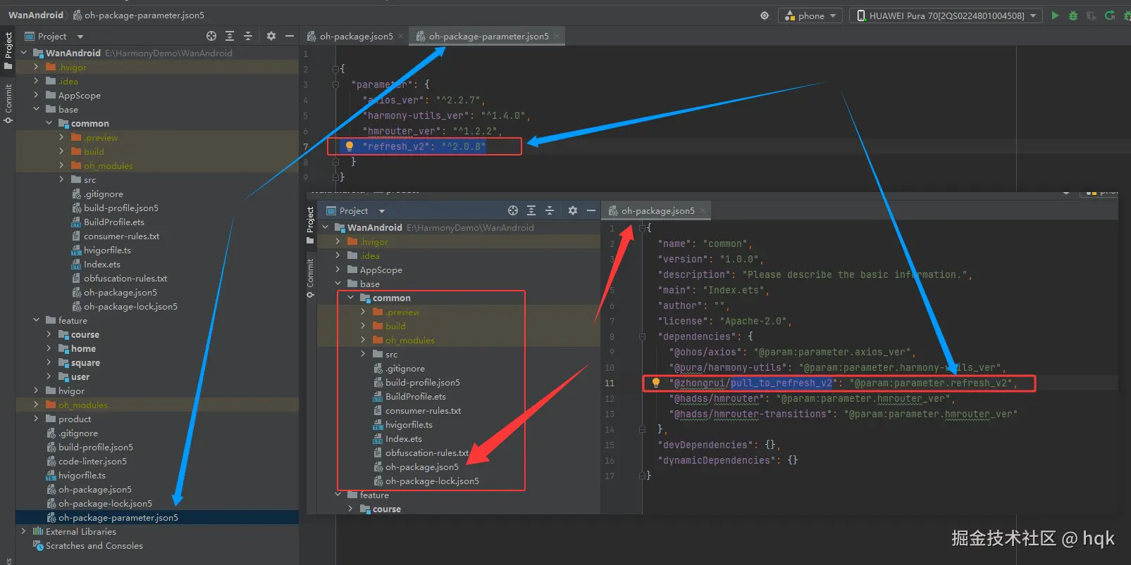Select External Libraries in project tree

point(80,532)
